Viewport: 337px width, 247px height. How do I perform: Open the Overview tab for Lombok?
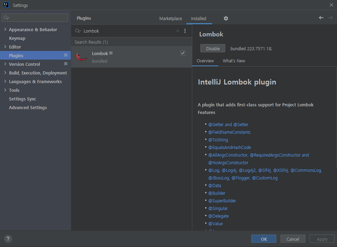pos(205,61)
